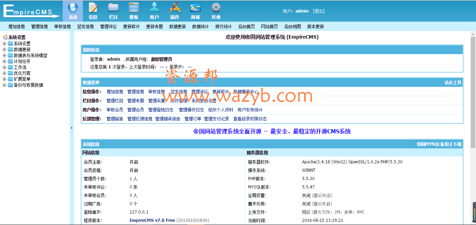This screenshot has width=476, height=225.
Task: Click 管理支付记录 link
Action: [217, 119]
